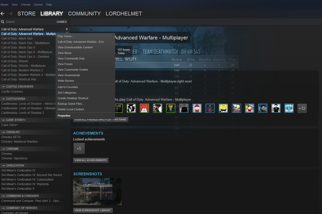Collapse the CHIVALRY category

(4, 132)
